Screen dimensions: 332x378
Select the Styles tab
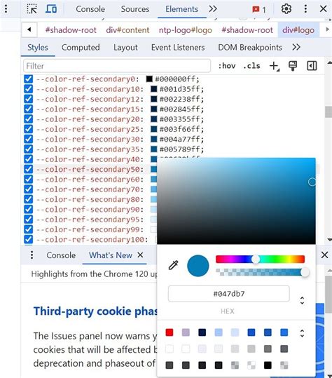38,48
